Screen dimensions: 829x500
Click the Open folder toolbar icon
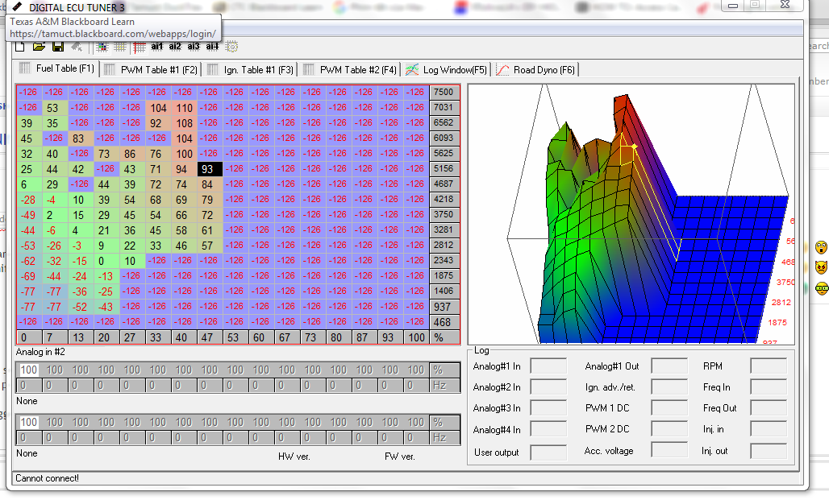(x=39, y=47)
